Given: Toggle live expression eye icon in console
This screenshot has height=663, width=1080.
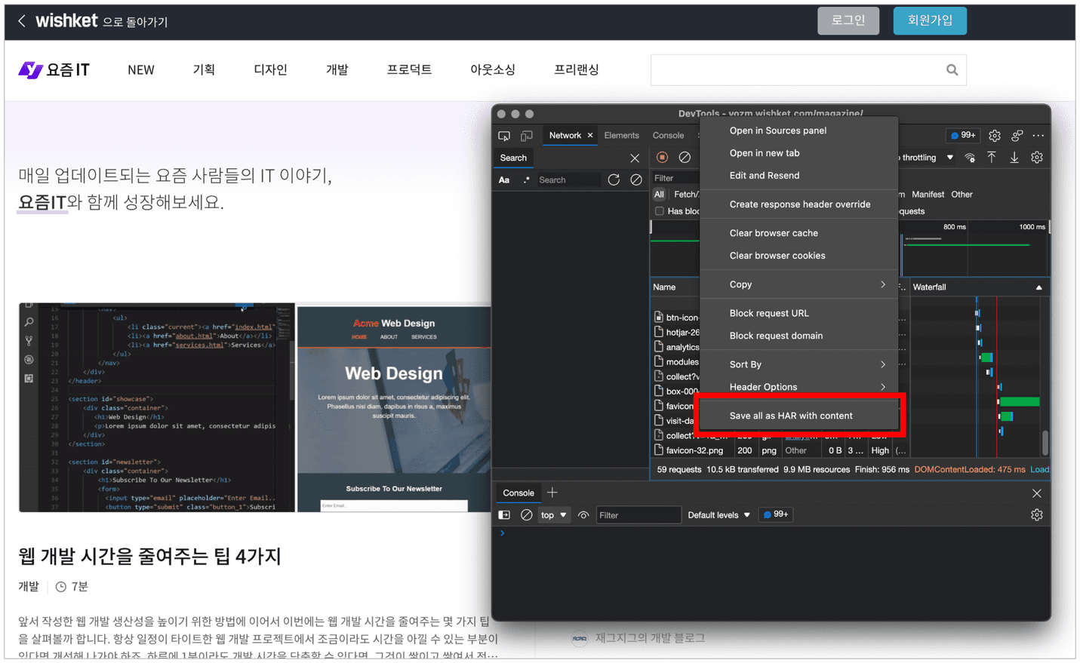Looking at the screenshot, I should pos(583,515).
